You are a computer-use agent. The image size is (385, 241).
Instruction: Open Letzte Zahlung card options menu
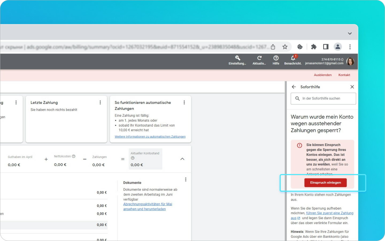coord(100,102)
